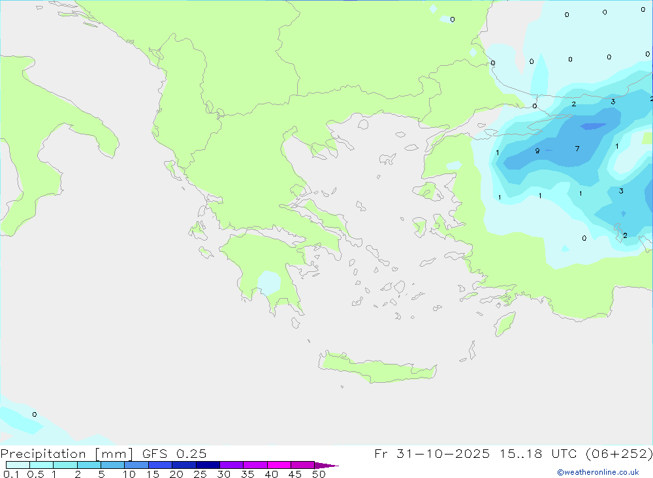Click the island of Crete on the map
The width and height of the screenshot is (653, 478).
[x=377, y=368]
